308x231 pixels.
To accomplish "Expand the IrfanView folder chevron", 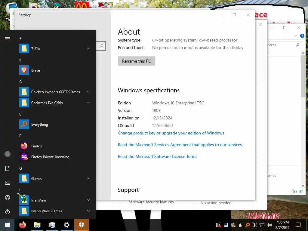I will (x=88, y=200).
